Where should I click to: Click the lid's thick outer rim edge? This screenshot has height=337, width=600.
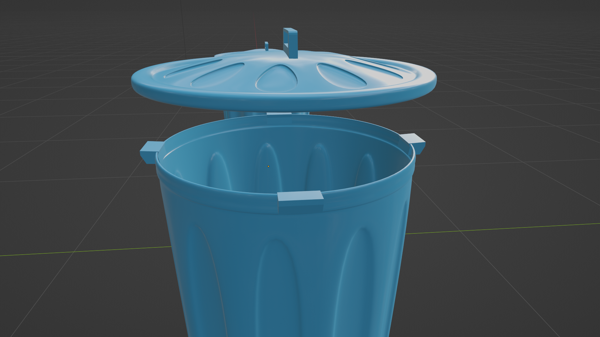coord(283,99)
